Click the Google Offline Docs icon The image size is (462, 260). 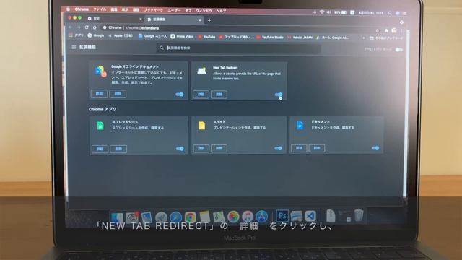click(x=100, y=71)
